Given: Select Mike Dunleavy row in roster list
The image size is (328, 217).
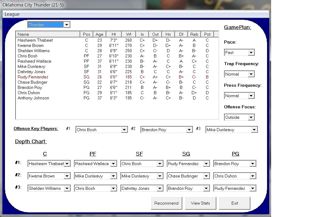Looking at the screenshot, I should pos(117,66).
